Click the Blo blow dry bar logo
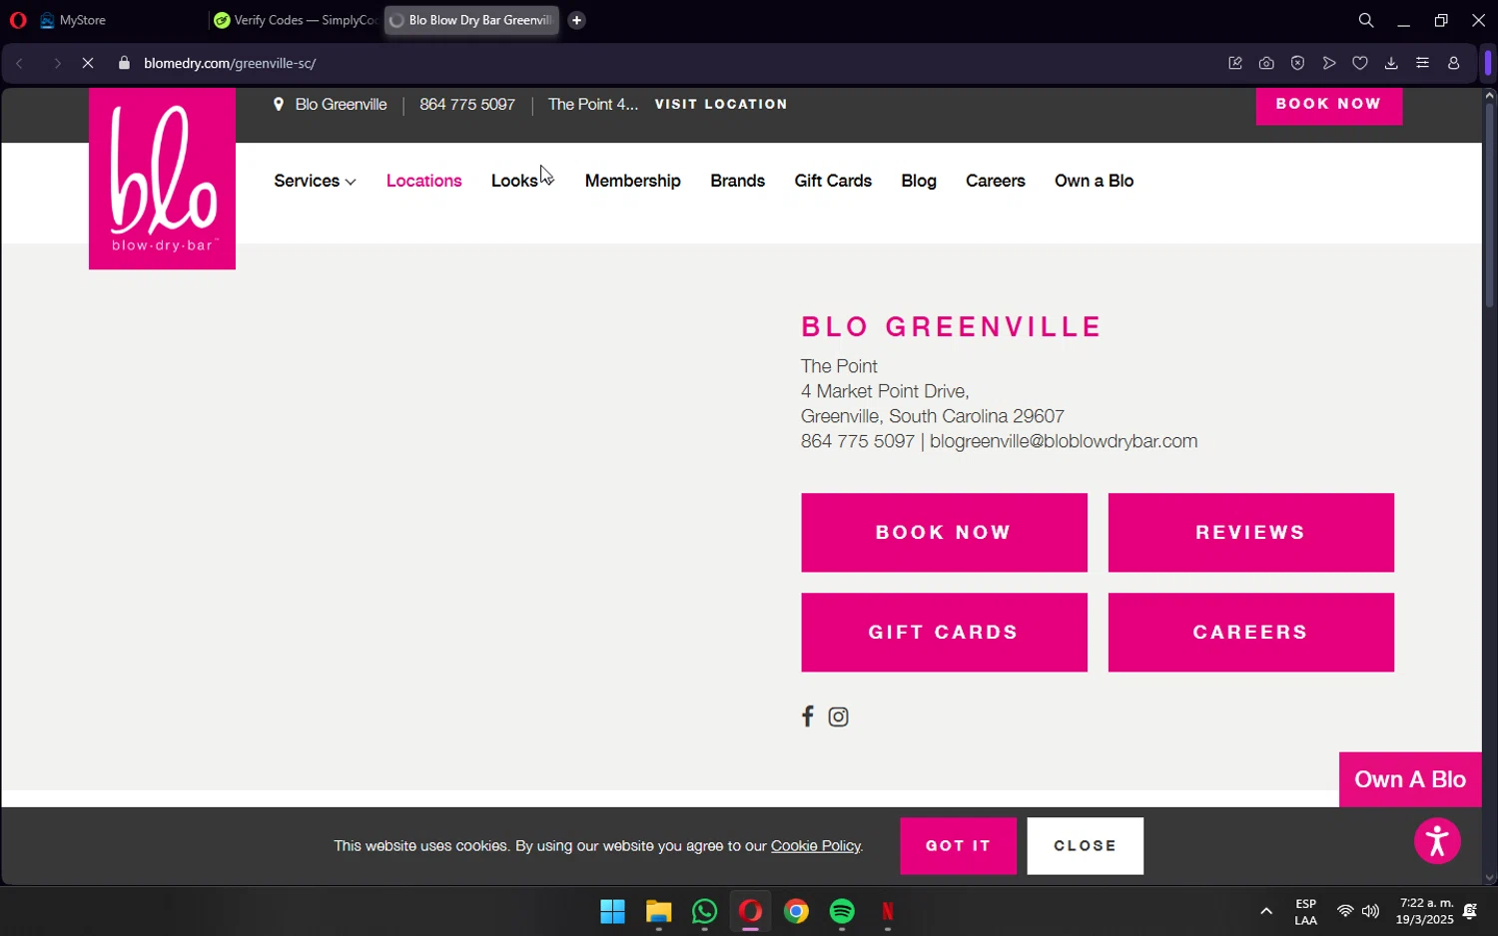1498x936 pixels. tap(162, 179)
